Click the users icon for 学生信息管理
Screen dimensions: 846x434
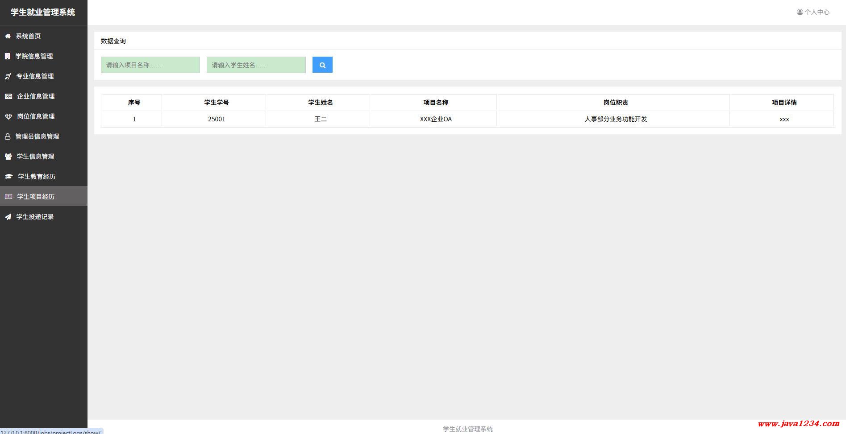(x=8, y=157)
